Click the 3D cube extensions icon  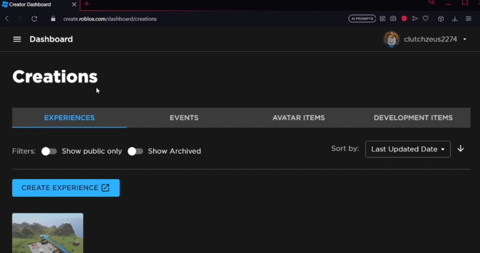point(441,19)
